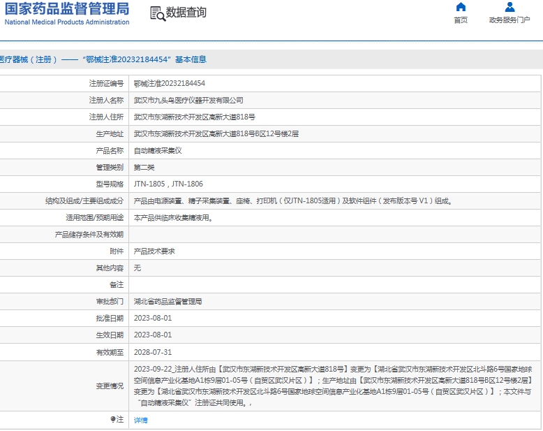Select production address ending B区12号楼2层
The height and width of the screenshot is (431, 543).
coord(216,133)
